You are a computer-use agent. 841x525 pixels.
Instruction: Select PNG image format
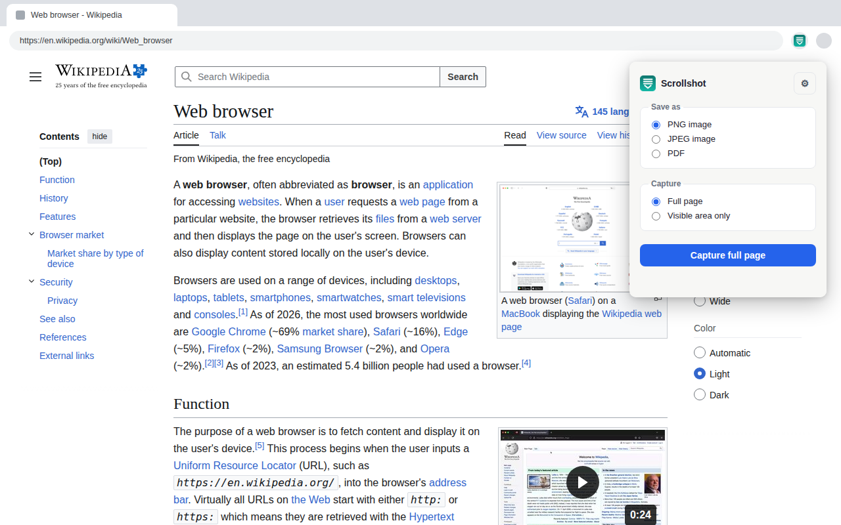pos(656,125)
